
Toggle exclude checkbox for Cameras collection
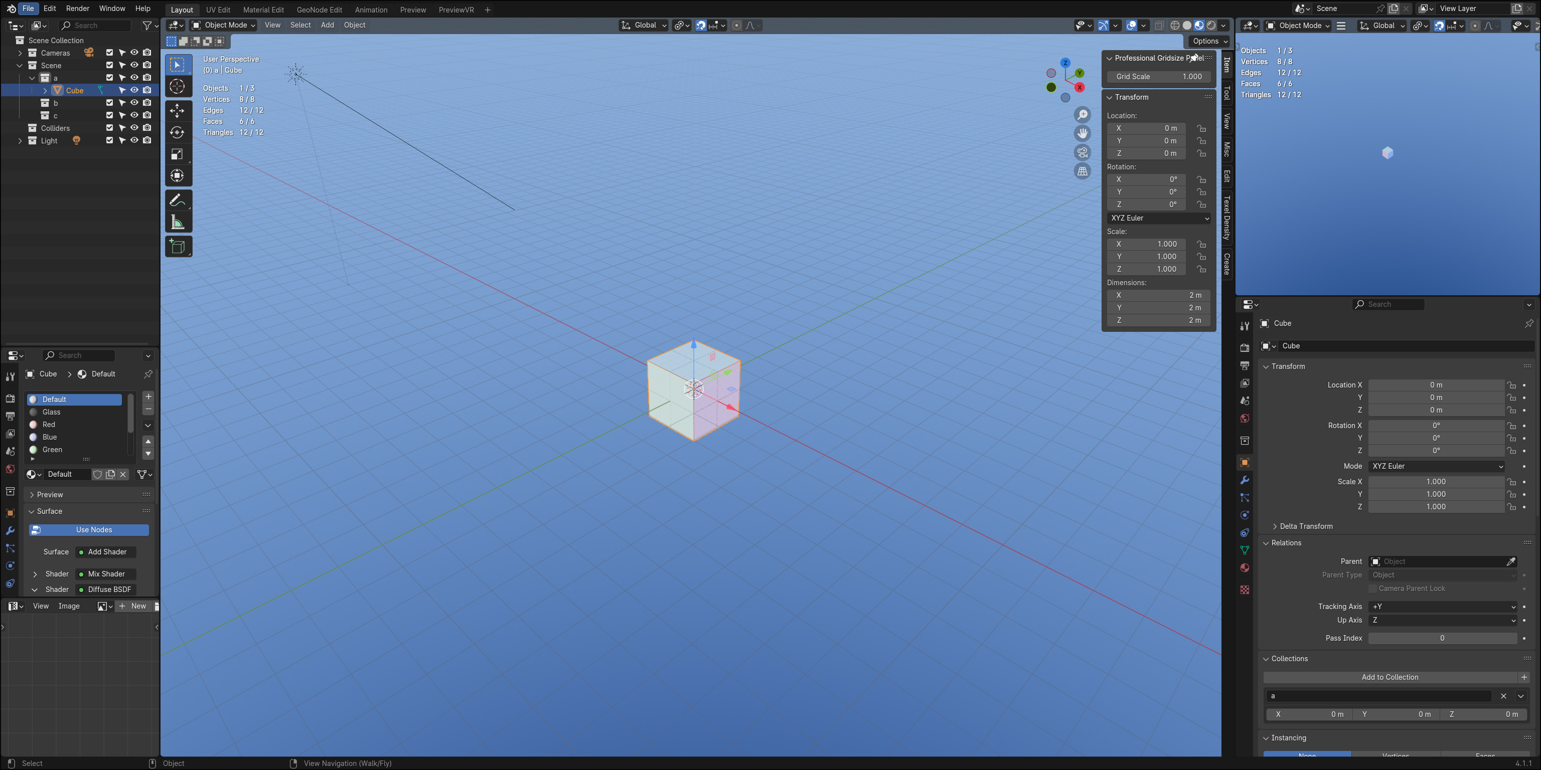tap(109, 53)
